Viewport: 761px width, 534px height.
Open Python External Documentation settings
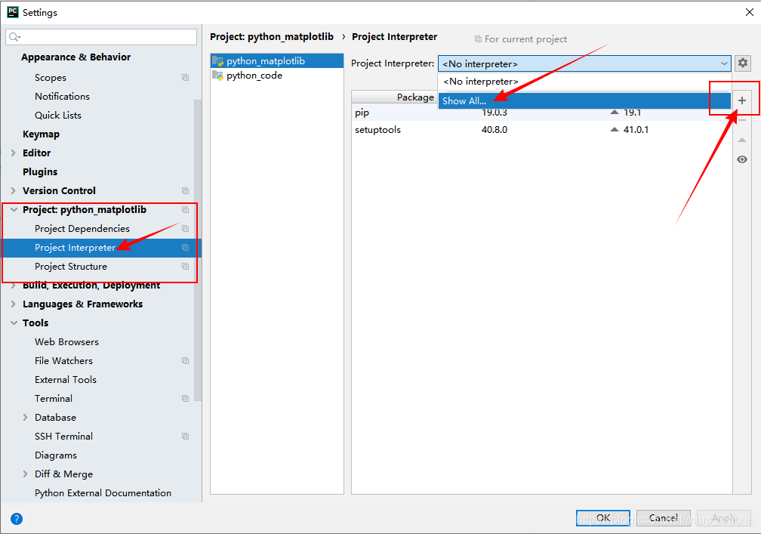103,493
